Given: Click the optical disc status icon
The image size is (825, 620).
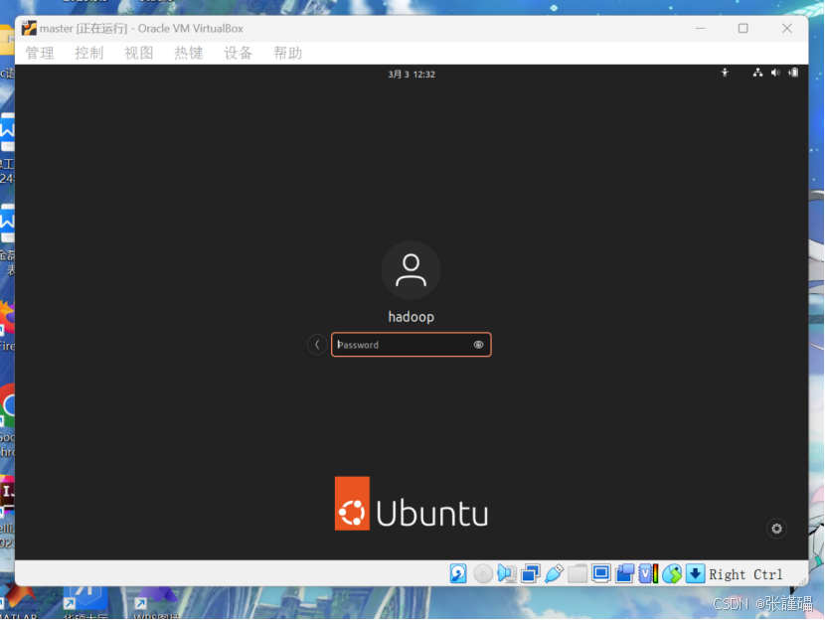Looking at the screenshot, I should click(x=483, y=573).
